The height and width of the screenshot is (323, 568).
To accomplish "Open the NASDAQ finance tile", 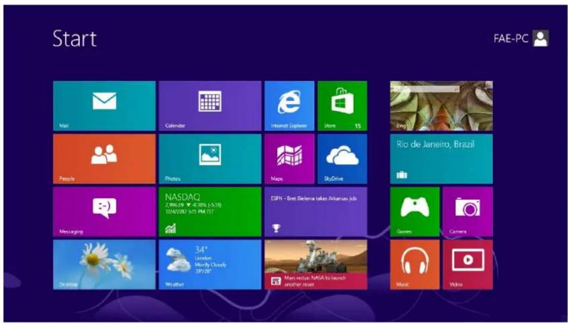I will pyautogui.click(x=210, y=212).
